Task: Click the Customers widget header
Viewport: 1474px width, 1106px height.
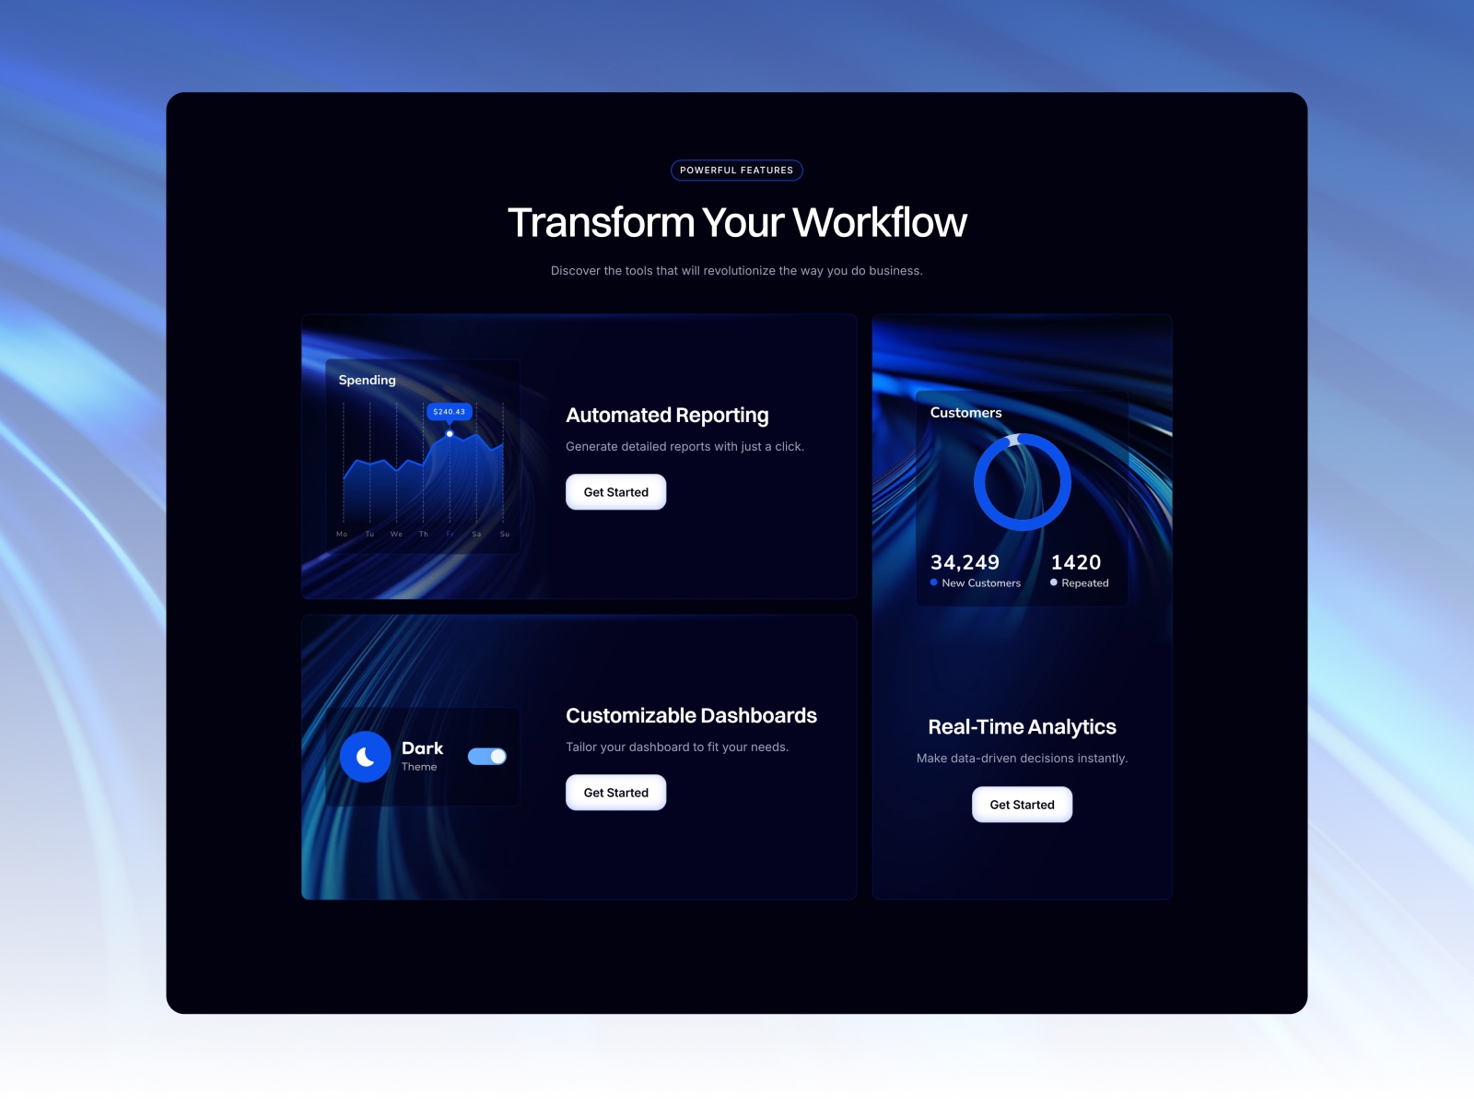Action: (x=965, y=412)
